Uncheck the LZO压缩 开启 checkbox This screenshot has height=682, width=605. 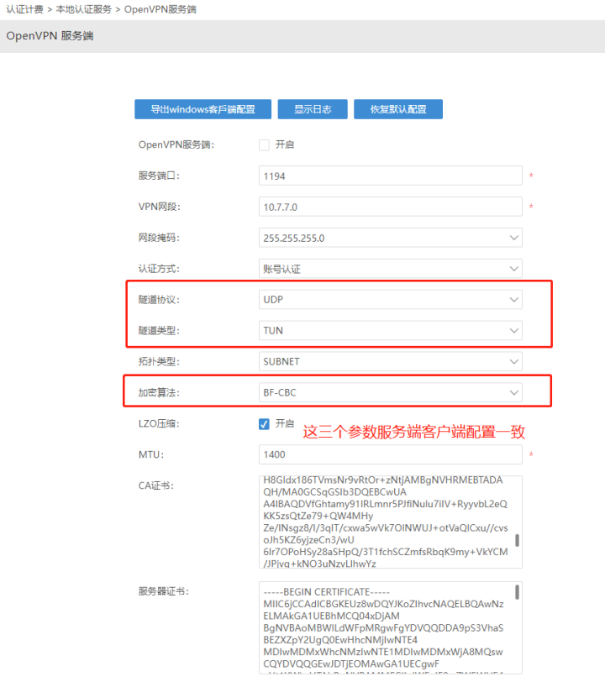[x=265, y=424]
